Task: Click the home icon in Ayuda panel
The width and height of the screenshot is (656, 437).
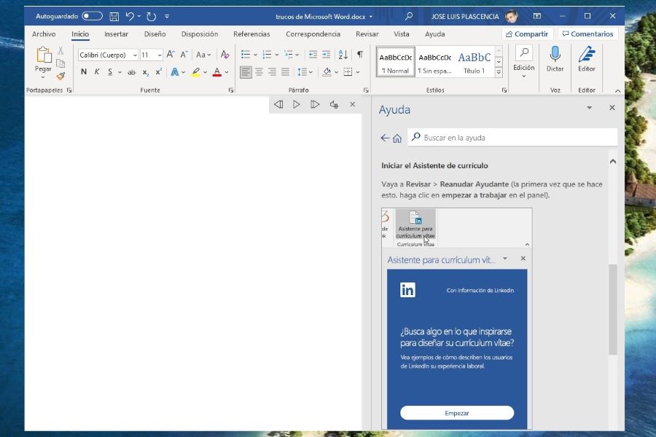Action: [x=397, y=137]
